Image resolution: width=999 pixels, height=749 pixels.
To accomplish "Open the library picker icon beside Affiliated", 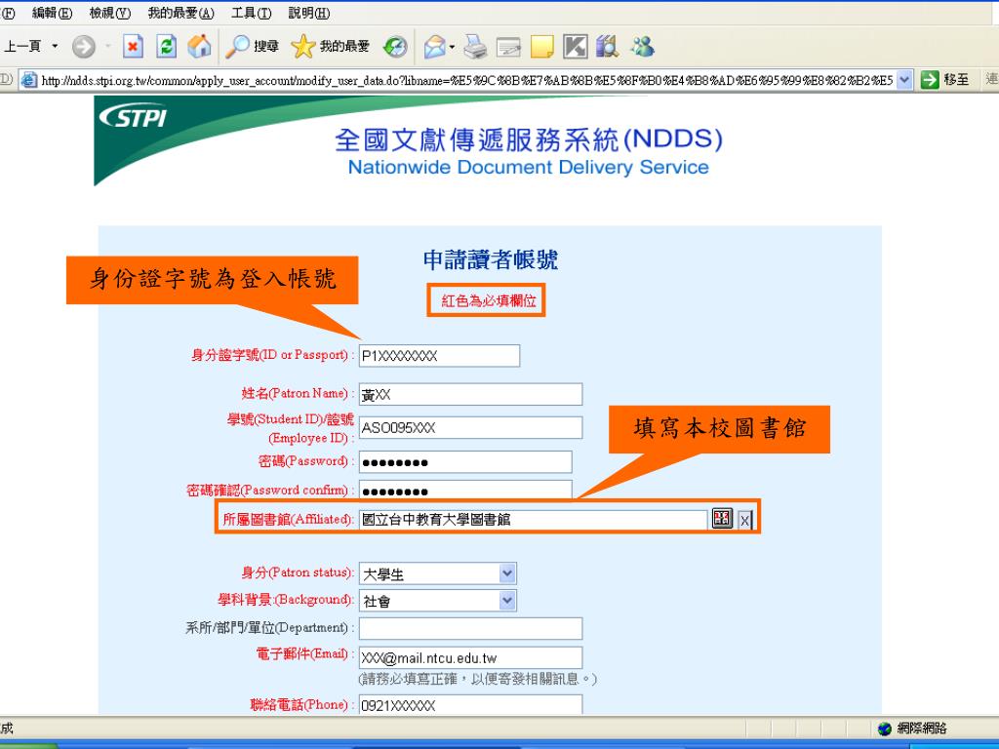I will click(722, 519).
